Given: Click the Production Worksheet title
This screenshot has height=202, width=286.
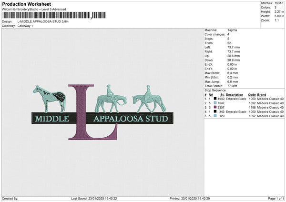Looking at the screenshot, I should click(27, 4).
